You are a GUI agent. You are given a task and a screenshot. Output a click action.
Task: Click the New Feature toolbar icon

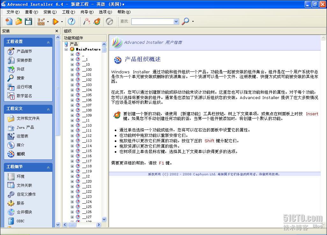click(97, 21)
